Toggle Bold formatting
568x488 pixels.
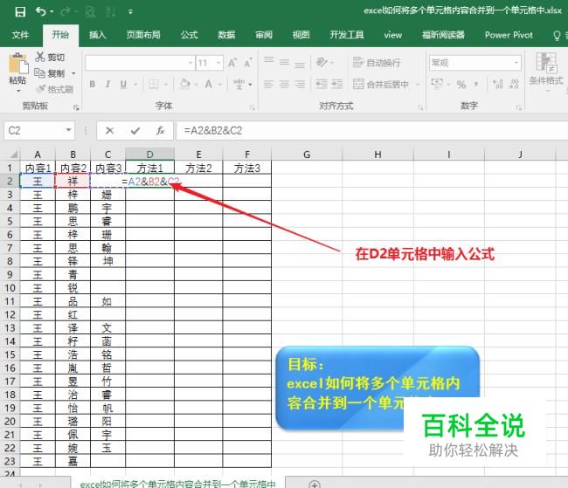[93, 85]
